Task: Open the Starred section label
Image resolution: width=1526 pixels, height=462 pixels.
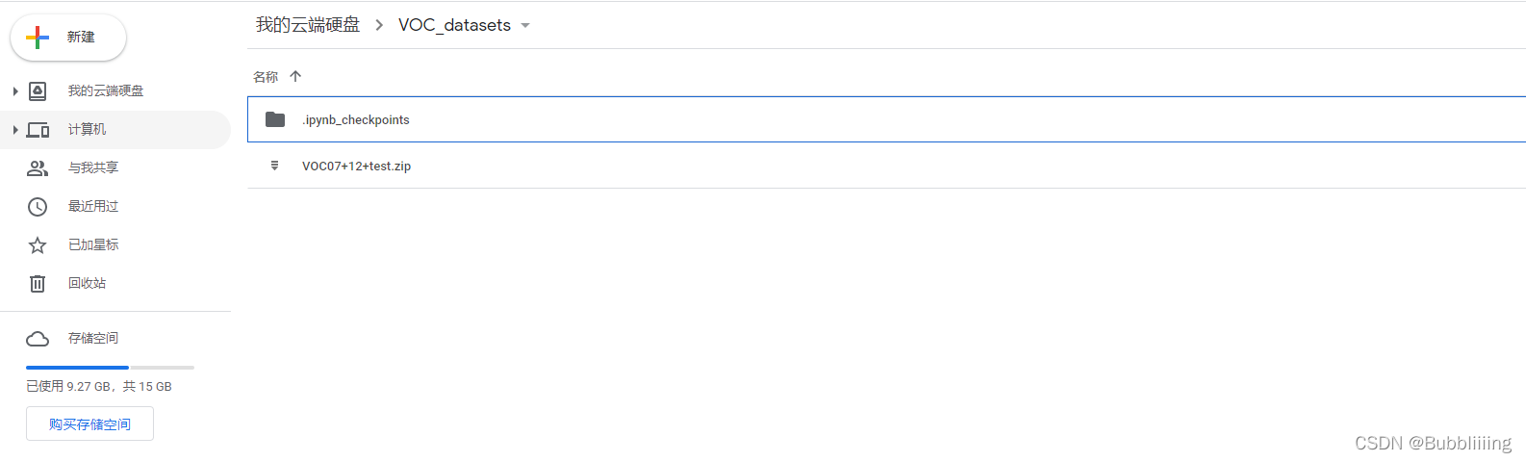Action: coord(93,244)
